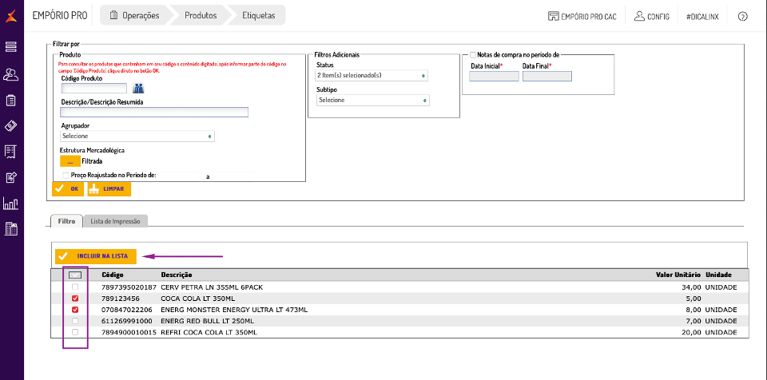Viewport: 767px width, 380px height.
Task: Open the clipboard list sidebar icon
Action: (11, 101)
